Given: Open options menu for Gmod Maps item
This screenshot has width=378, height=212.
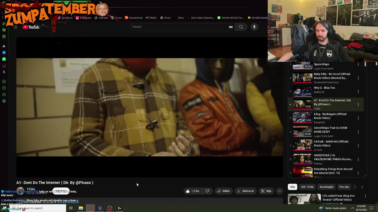Looking at the screenshot, I should 358,132.
